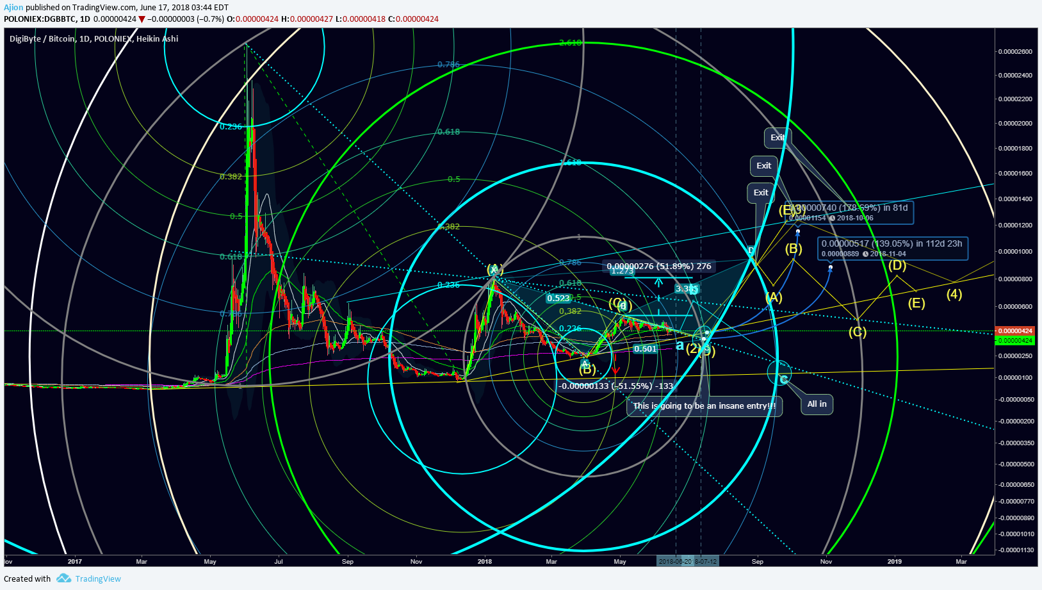Click the TradingView logo icon

click(x=63, y=578)
